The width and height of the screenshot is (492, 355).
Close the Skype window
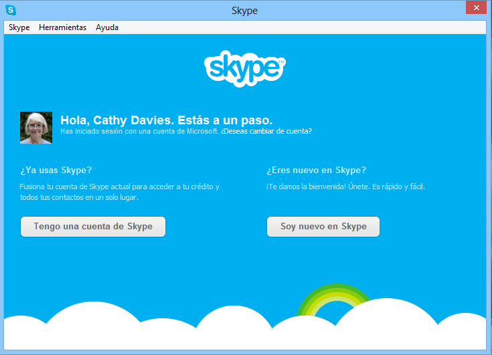click(x=475, y=8)
